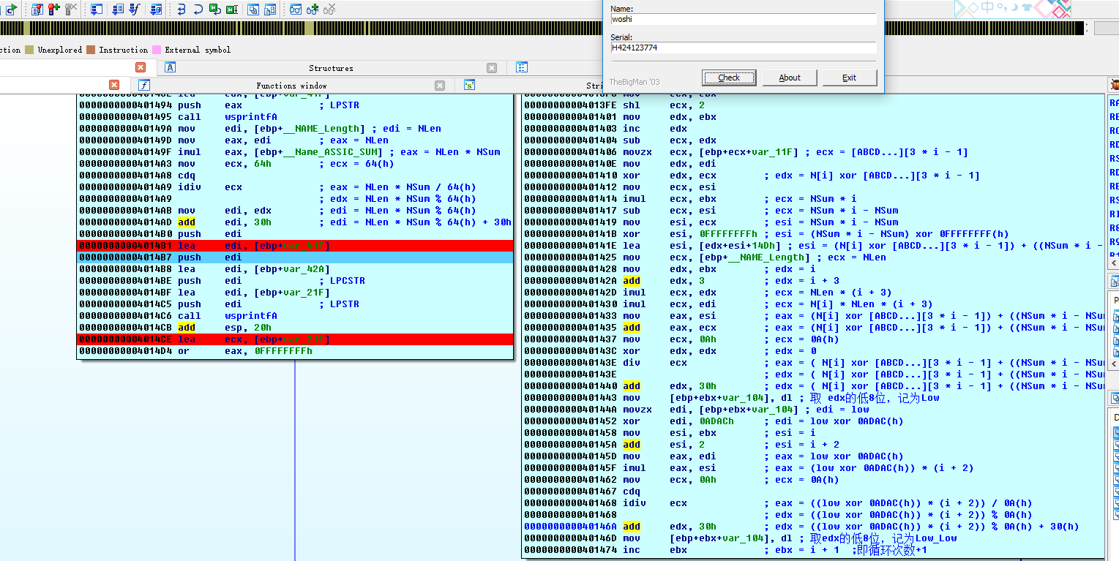Select highlighted 'push edi' line at 4014B7
1119x561 pixels.
coord(295,257)
